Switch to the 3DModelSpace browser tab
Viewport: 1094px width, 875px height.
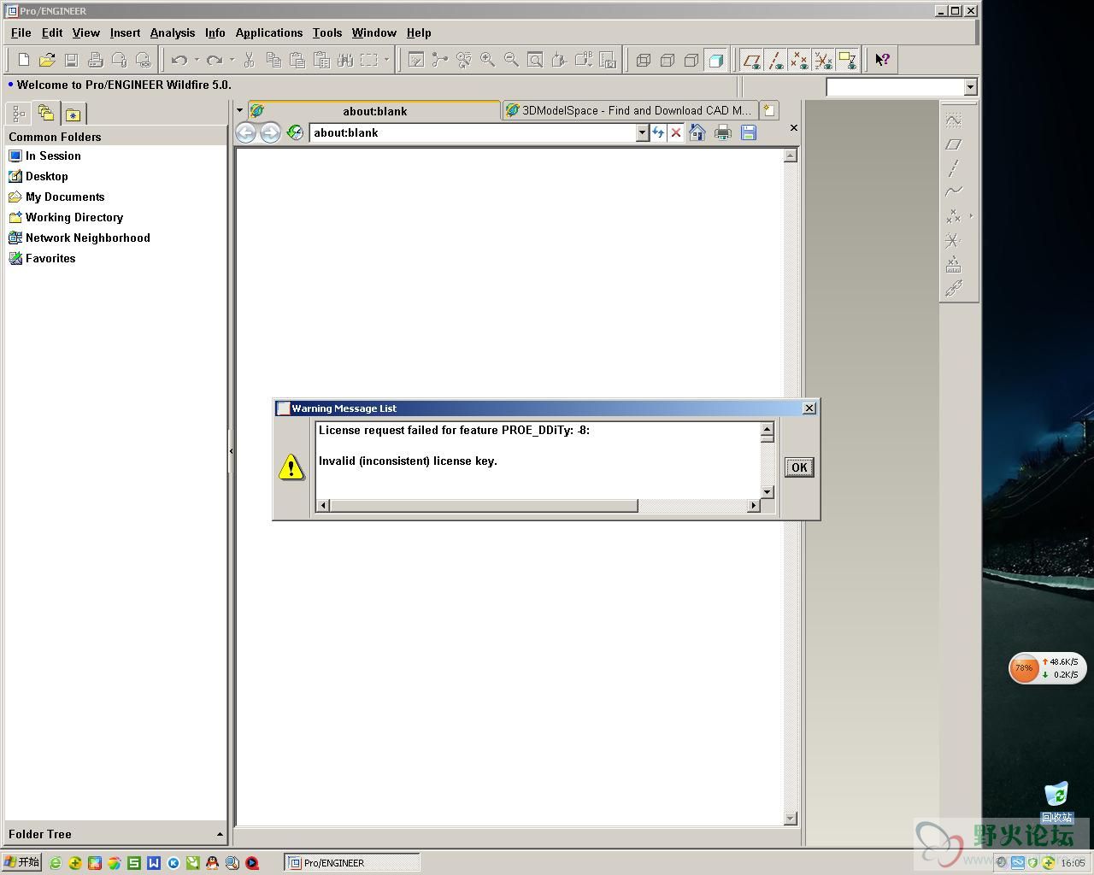[630, 110]
